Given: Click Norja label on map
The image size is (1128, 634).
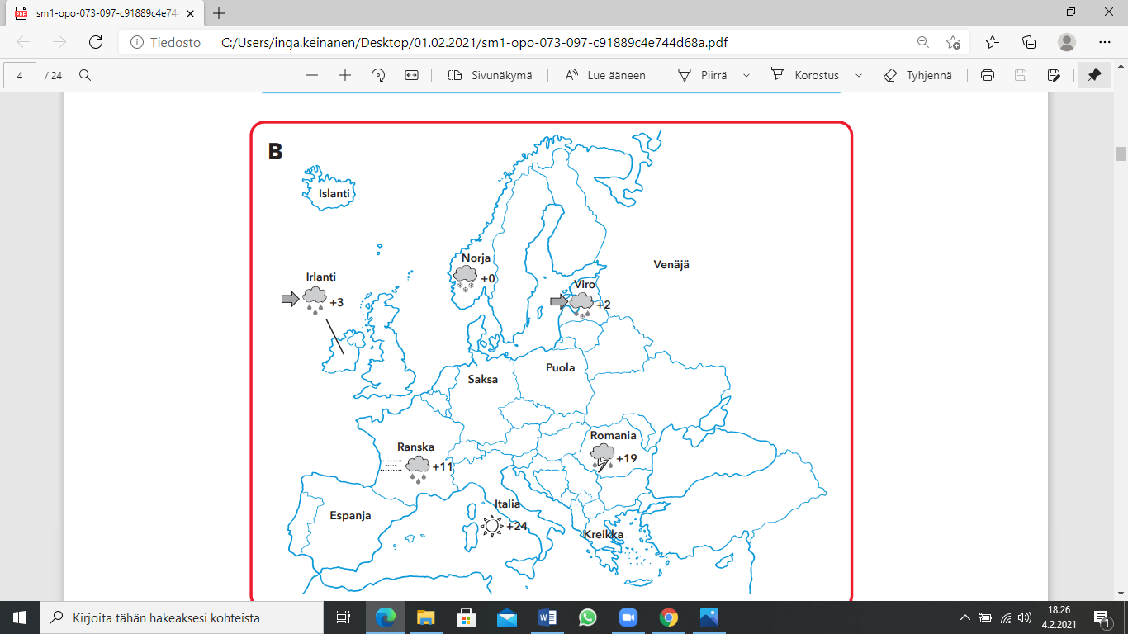Looking at the screenshot, I should tap(476, 258).
